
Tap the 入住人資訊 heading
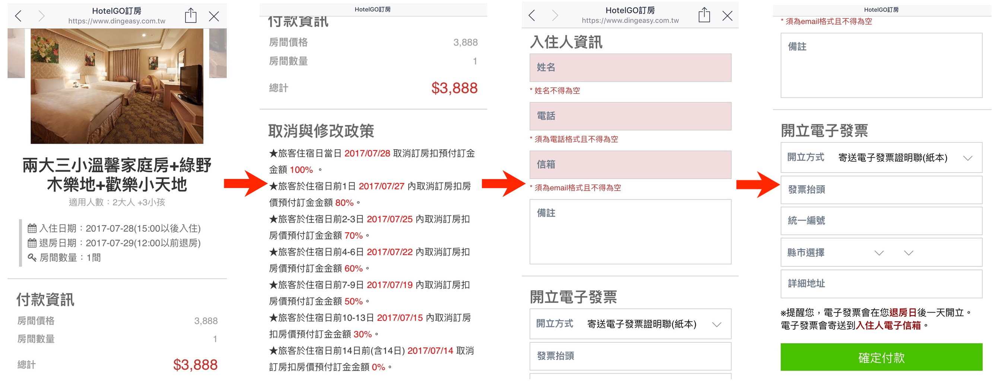[566, 42]
